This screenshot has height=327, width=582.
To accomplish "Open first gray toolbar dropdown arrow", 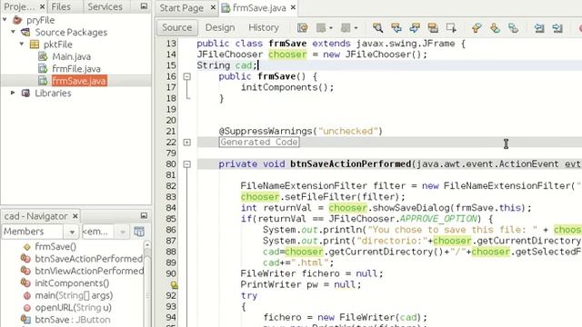I will click(x=330, y=28).
